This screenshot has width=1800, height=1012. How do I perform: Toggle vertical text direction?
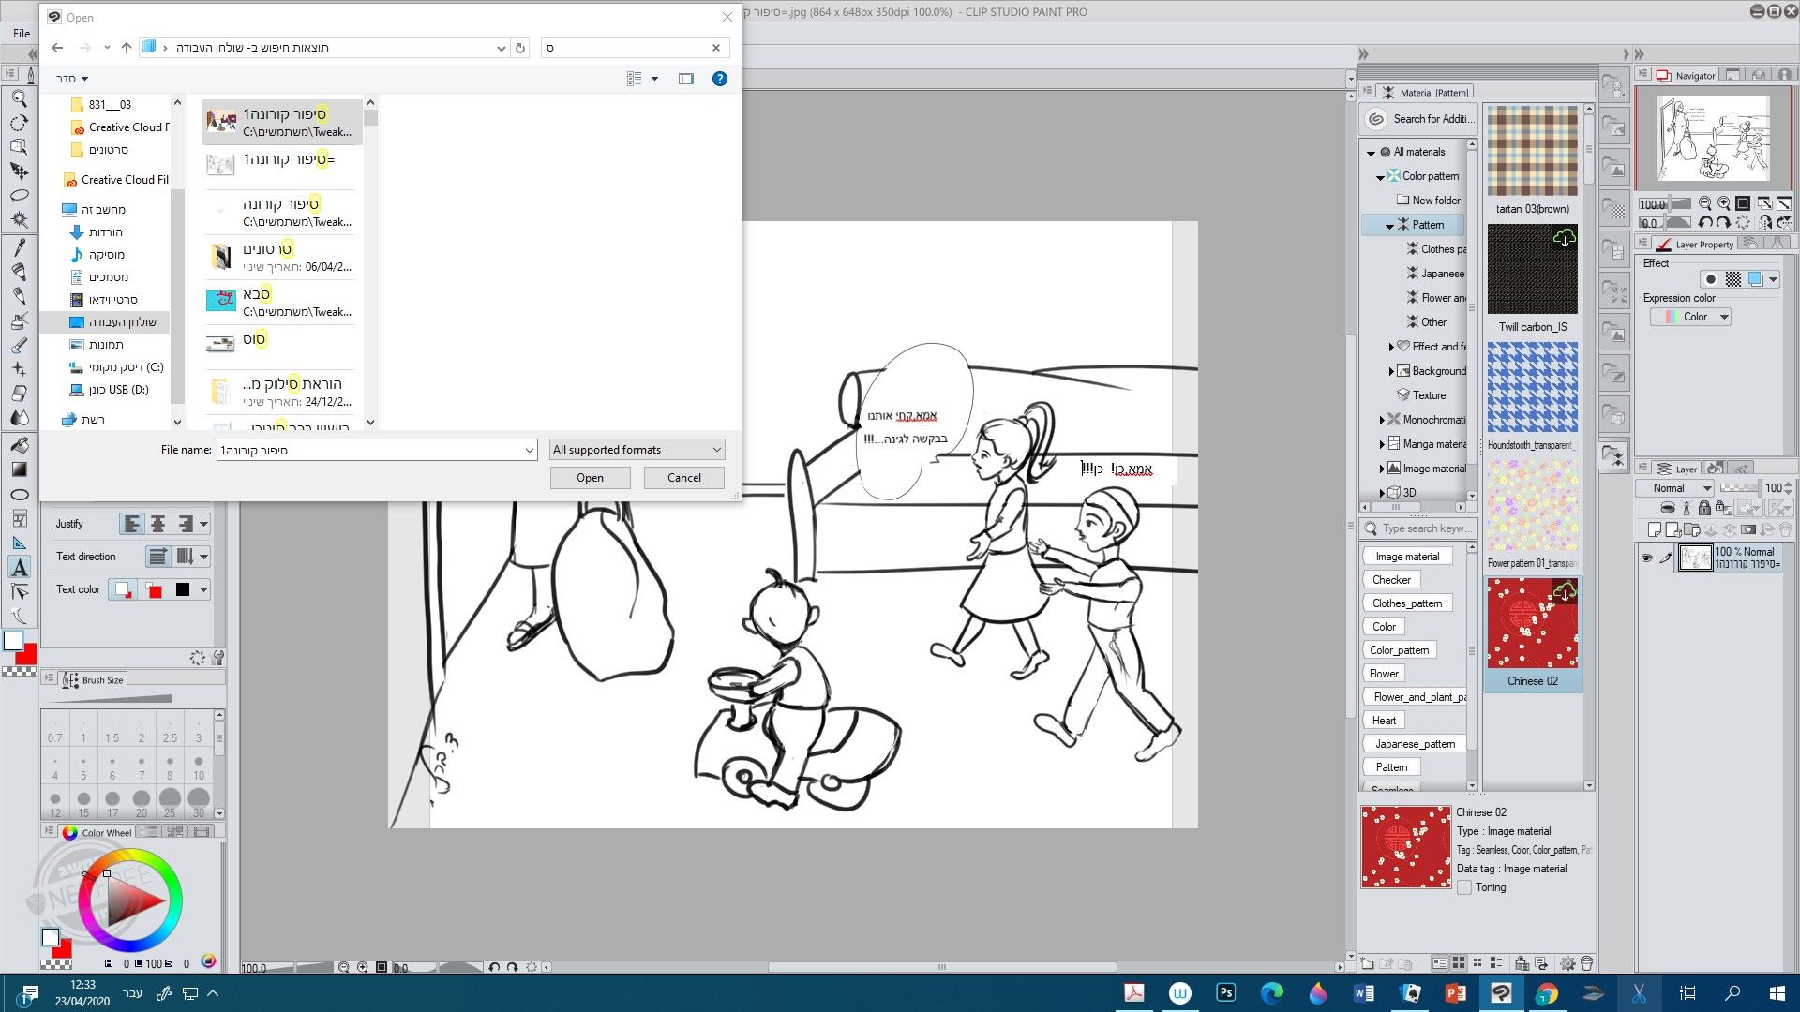click(x=185, y=557)
